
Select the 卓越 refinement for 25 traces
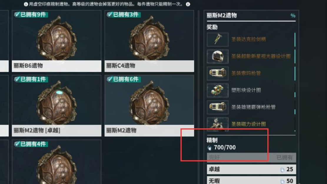[251, 169]
